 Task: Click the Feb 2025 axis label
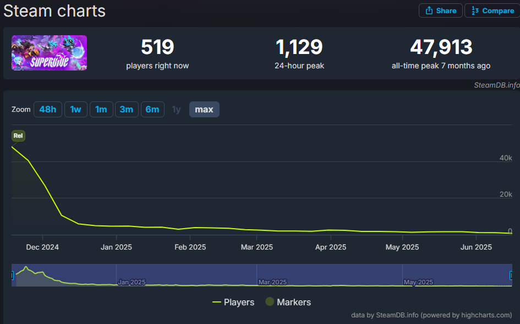pyautogui.click(x=190, y=247)
